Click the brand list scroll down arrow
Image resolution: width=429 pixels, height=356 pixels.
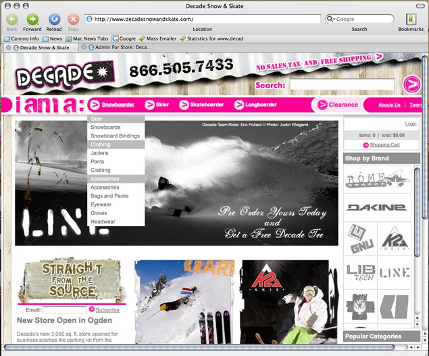coord(417,324)
